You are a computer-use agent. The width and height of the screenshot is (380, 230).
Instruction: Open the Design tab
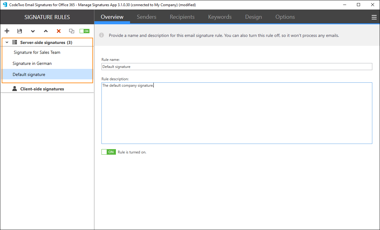(253, 17)
